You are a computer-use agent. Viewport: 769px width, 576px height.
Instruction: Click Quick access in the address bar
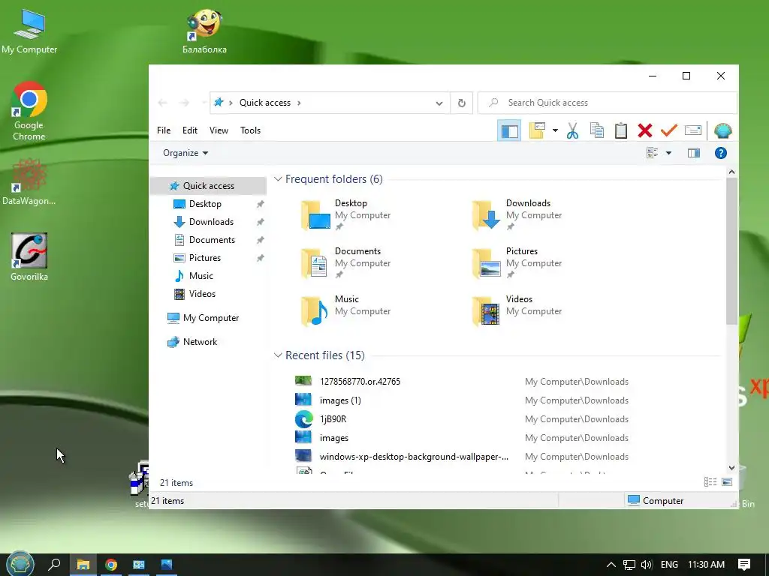click(x=265, y=103)
